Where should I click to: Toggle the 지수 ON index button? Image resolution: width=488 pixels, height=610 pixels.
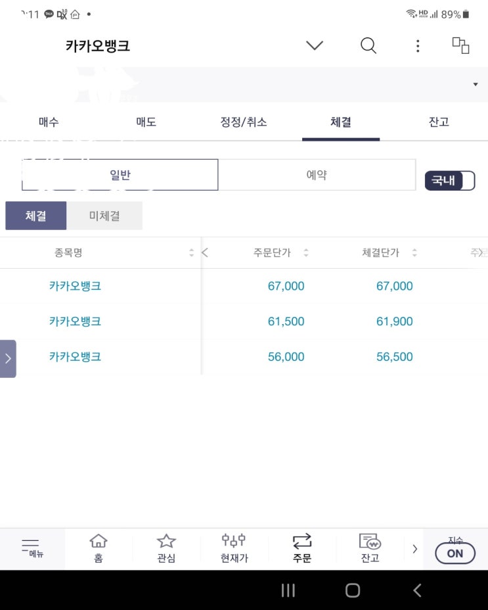point(455,553)
